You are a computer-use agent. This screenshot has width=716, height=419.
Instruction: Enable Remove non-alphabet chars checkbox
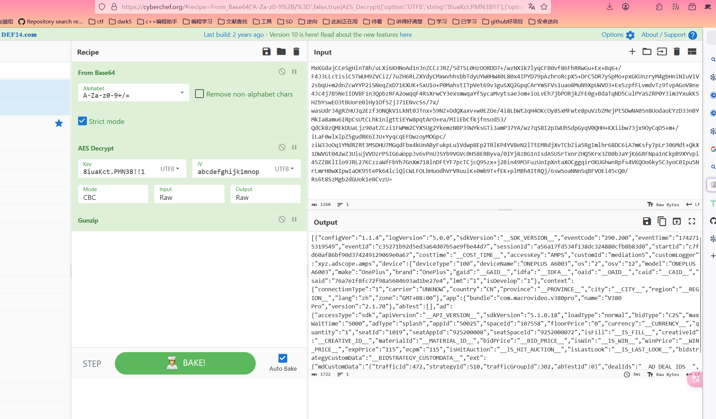pos(199,94)
